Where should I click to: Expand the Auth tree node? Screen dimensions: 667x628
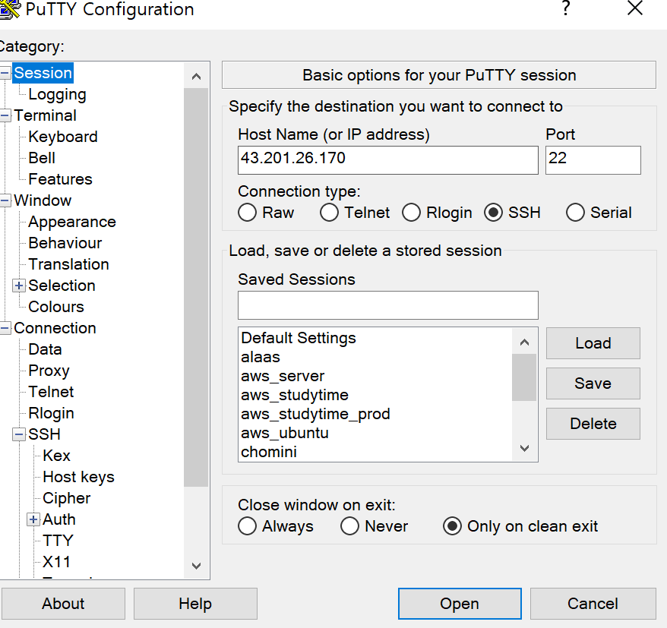33,519
